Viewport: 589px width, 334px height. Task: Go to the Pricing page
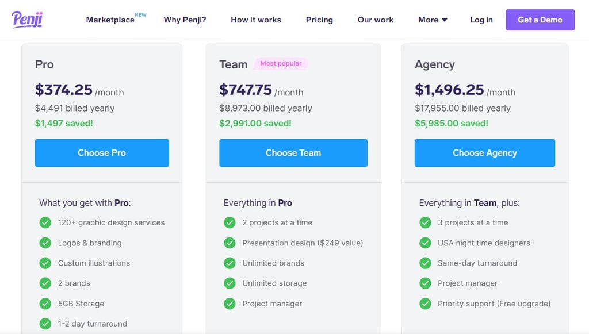[319, 20]
